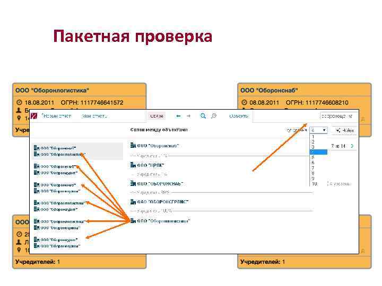Viewport: 382px width, 286px height.
Task: Select pair Оборонлогистика and Оборонцена in left list
Action: (59, 225)
